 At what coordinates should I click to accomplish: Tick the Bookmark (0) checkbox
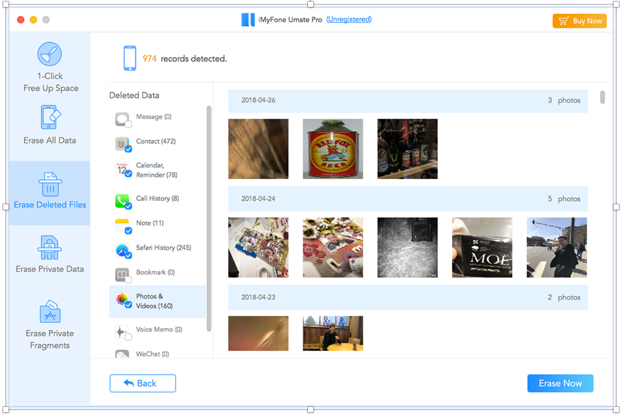pyautogui.click(x=128, y=280)
